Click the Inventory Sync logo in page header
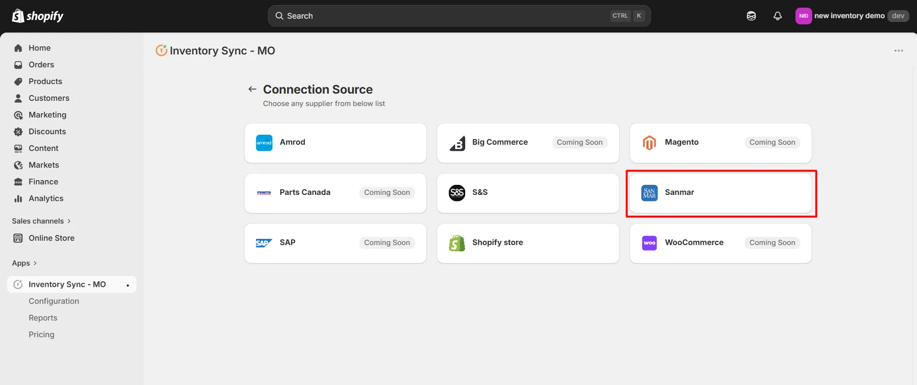 point(161,50)
